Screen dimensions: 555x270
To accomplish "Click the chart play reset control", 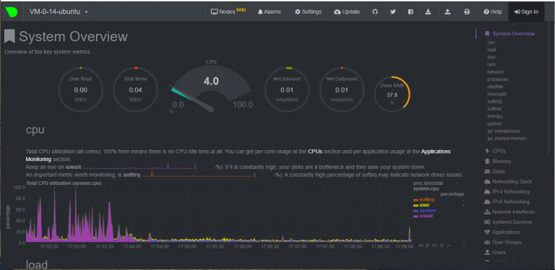I will click(428, 245).
